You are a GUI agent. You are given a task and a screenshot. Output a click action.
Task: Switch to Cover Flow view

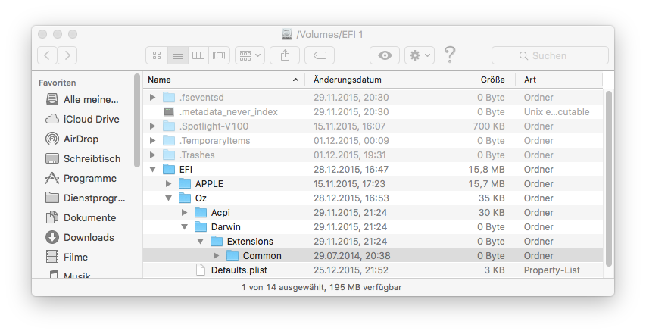tap(220, 55)
